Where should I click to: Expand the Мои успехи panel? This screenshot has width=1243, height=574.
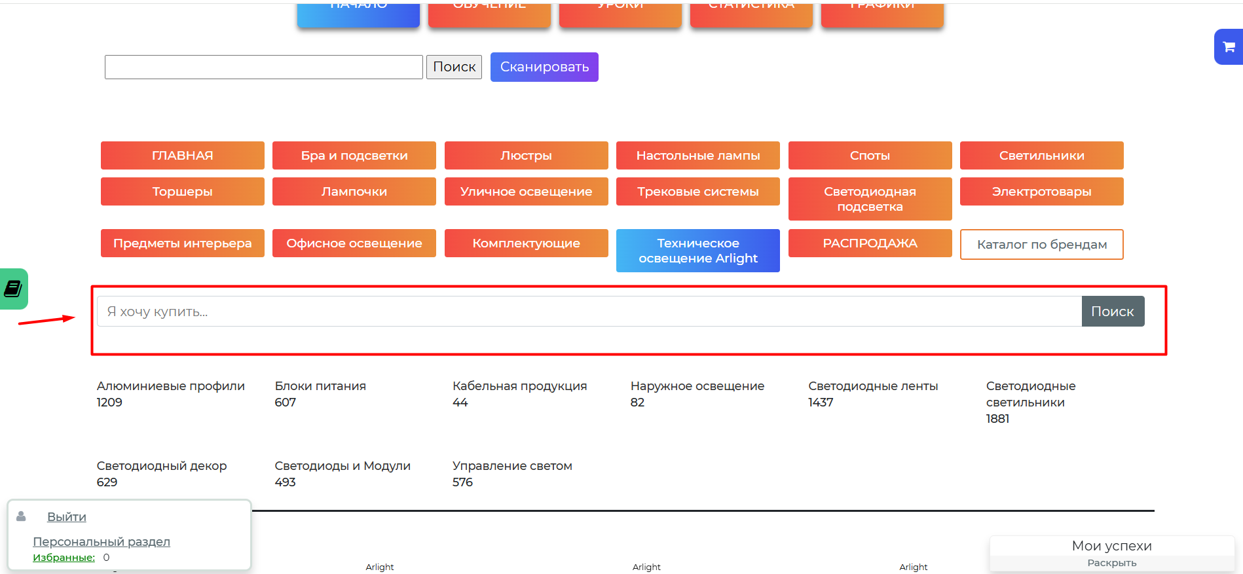[1111, 563]
